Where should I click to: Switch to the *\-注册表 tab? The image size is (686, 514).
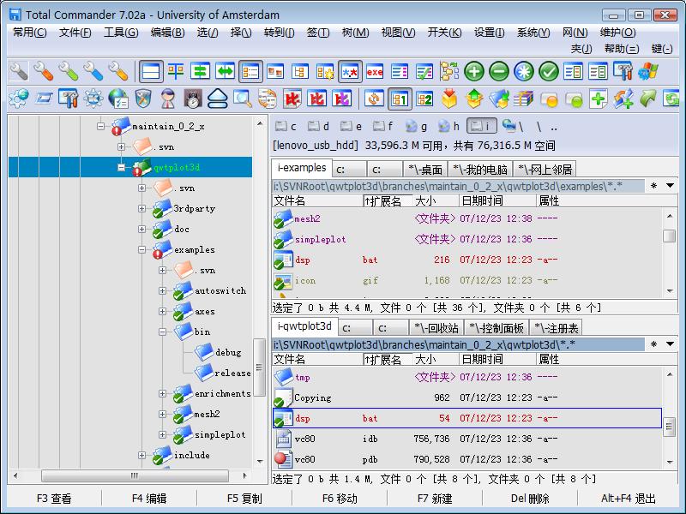pos(556,328)
